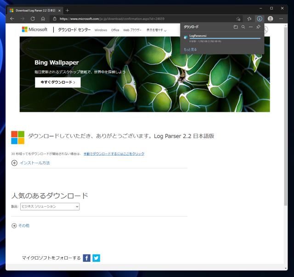This screenshot has width=294, height=277.
Task: Click the LogParser.msi file icon
Action: click(x=186, y=37)
